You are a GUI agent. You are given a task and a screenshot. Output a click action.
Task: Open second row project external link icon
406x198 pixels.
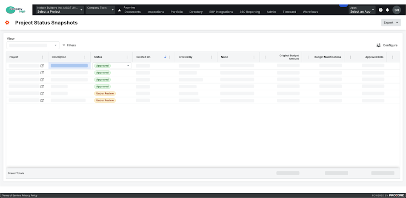pyautogui.click(x=42, y=73)
